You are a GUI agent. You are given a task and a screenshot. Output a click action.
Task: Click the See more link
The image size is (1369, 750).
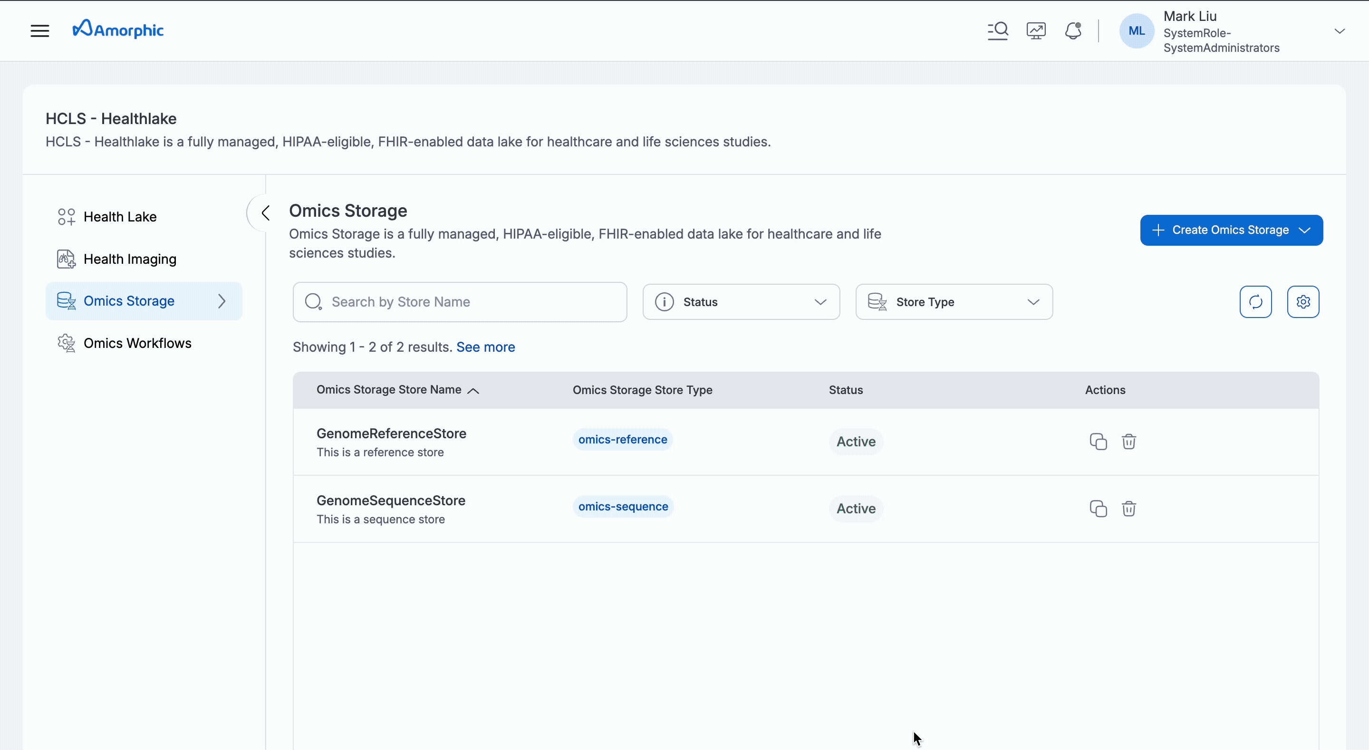[485, 347]
